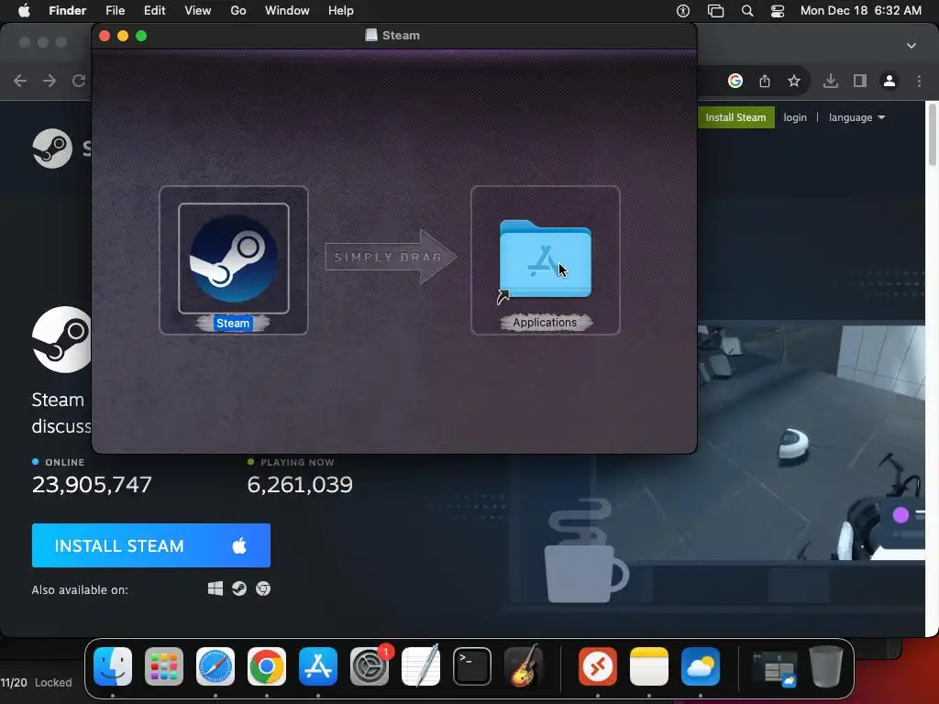Screen dimensions: 939x704
Task: Click the Steam logo in site header
Action: [52, 148]
